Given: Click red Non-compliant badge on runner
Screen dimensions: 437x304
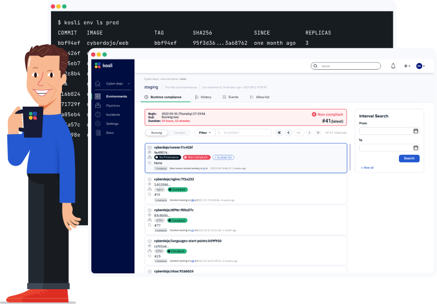Looking at the screenshot, I should (x=196, y=158).
